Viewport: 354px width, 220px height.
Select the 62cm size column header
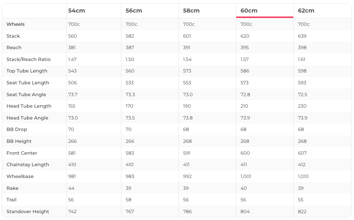click(306, 11)
